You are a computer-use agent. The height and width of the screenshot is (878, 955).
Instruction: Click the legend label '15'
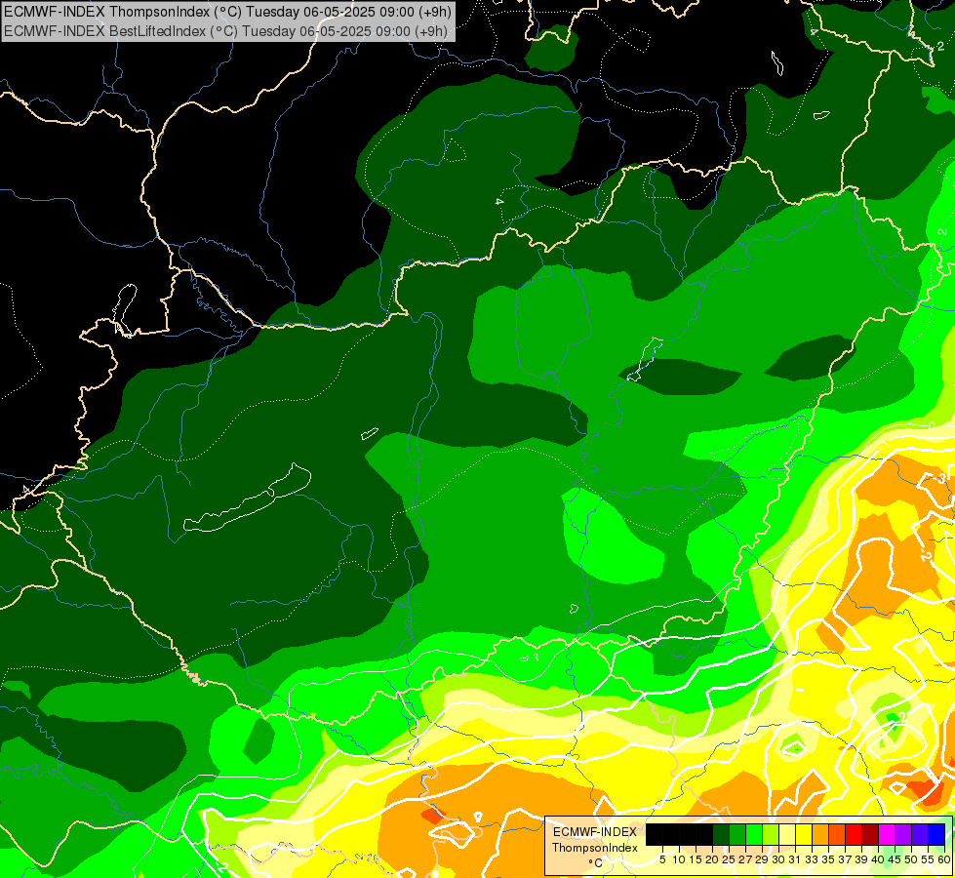pos(696,859)
